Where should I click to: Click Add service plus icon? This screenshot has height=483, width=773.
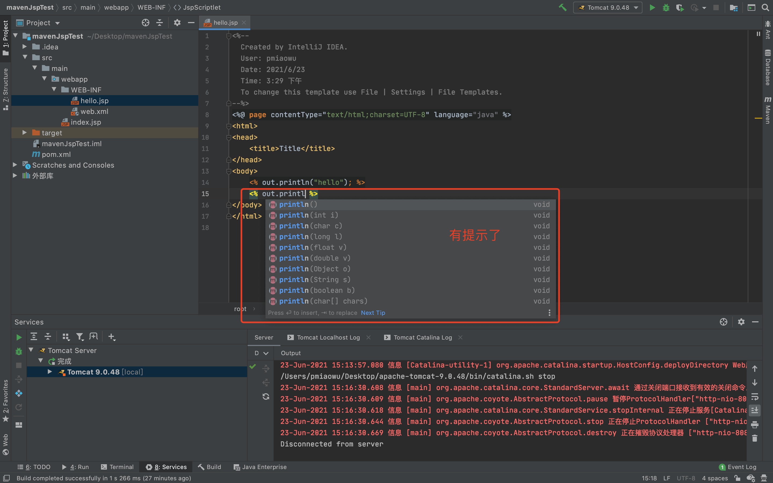[111, 337]
